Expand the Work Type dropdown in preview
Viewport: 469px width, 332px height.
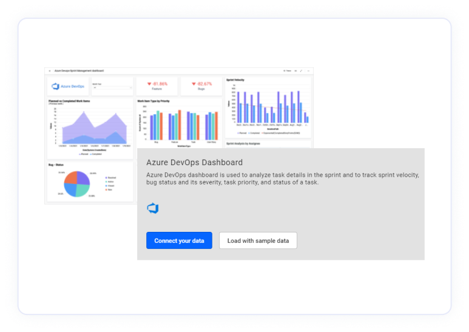[112, 87]
